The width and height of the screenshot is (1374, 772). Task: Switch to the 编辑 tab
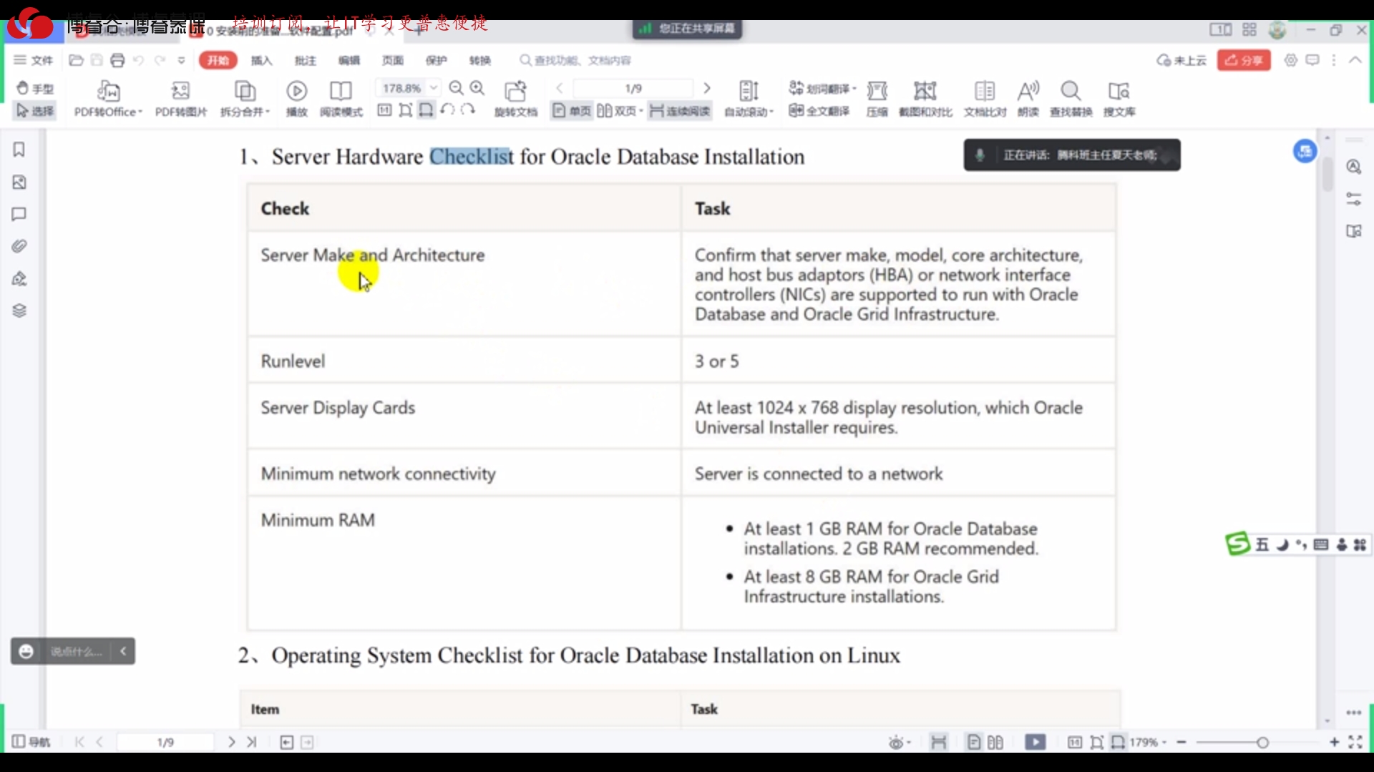[x=349, y=60]
